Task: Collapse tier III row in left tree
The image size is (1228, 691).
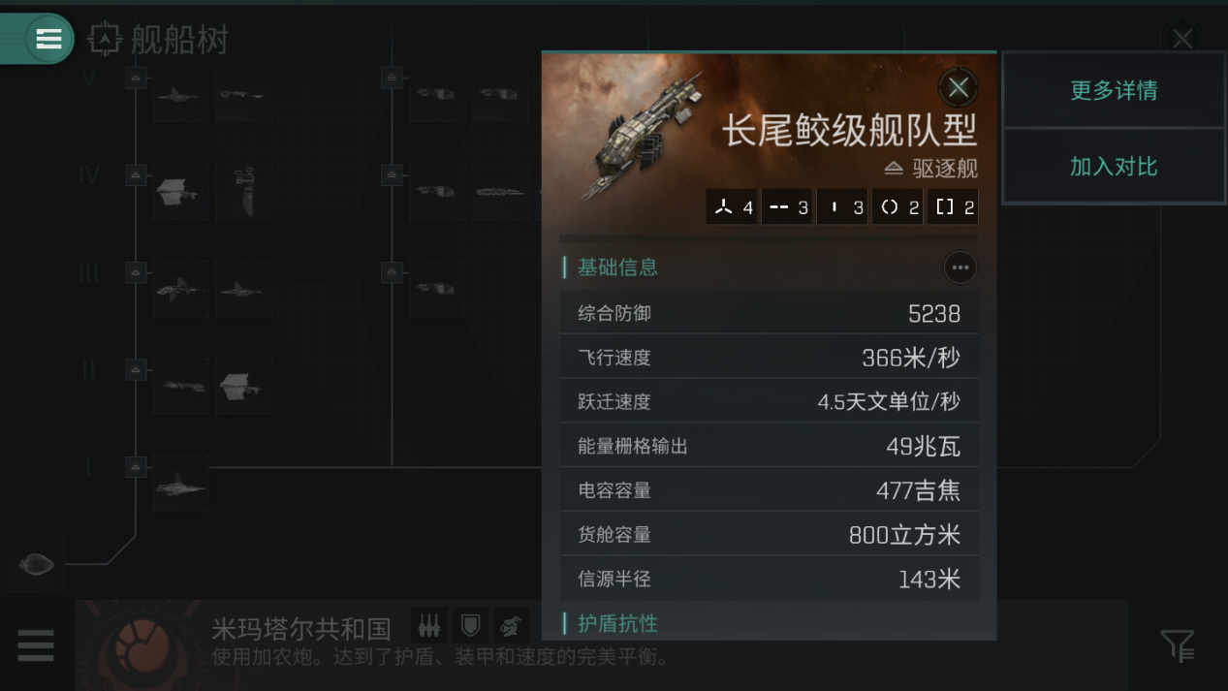Action: [136, 272]
